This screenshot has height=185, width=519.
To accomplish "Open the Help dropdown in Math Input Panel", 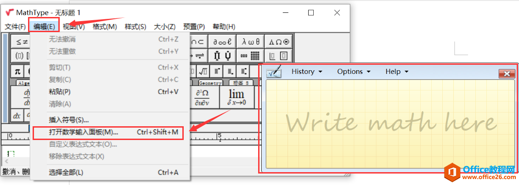I will [x=396, y=72].
